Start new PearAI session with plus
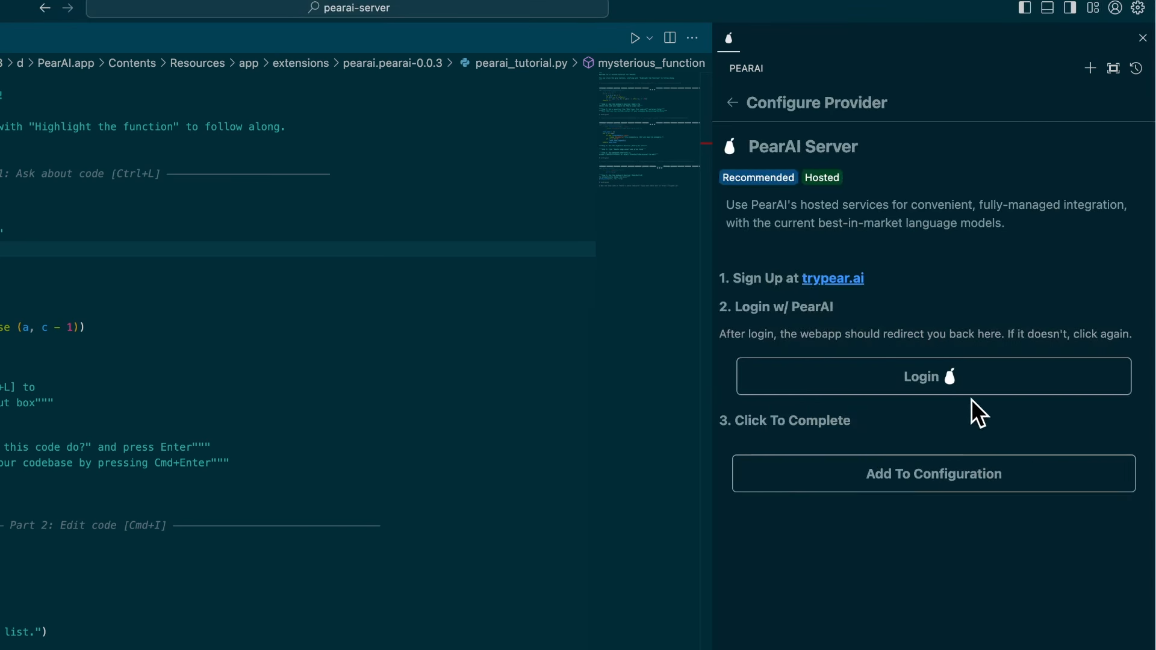1156x650 pixels. pos(1090,69)
